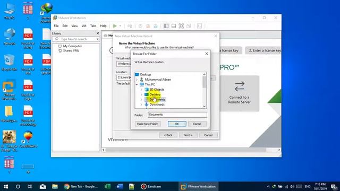Image resolution: width=340 pixels, height=191 pixels.
Task: Select This PC in folder tree
Action: [150, 84]
